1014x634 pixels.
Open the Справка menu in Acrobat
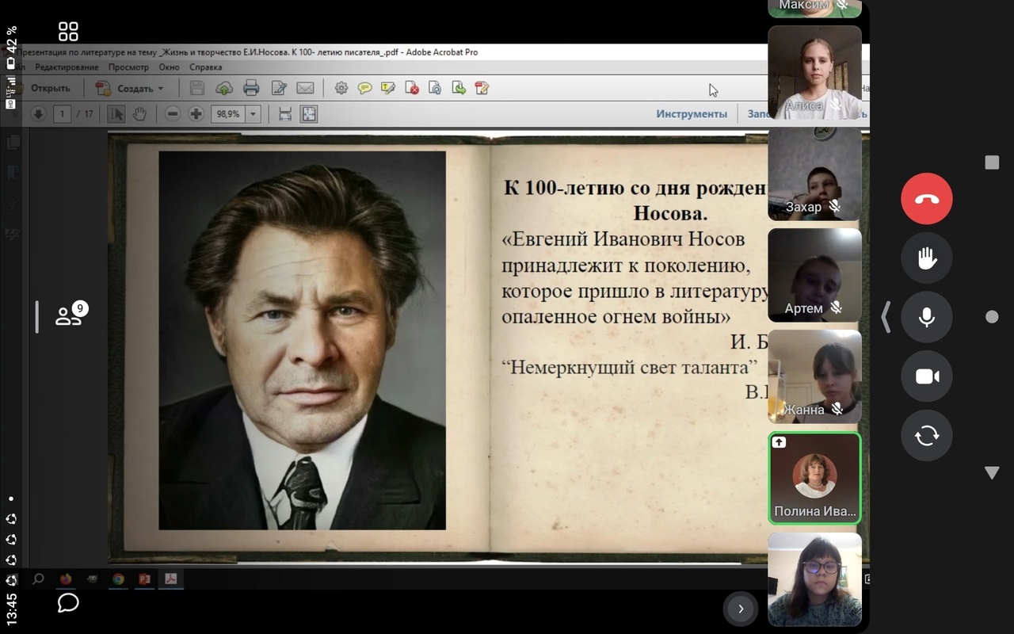pos(206,67)
